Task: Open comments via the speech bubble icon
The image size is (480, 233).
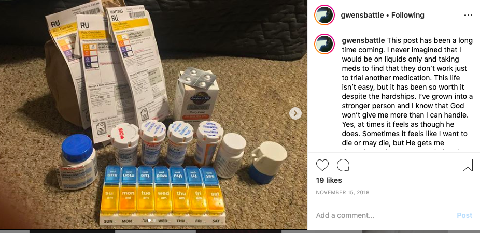Action: [343, 165]
